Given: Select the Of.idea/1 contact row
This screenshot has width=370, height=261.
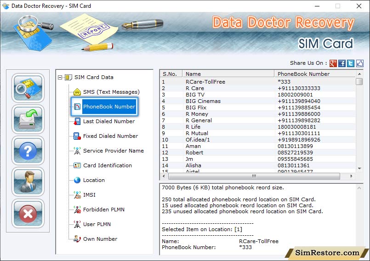Looking at the screenshot, I should [x=258, y=140].
